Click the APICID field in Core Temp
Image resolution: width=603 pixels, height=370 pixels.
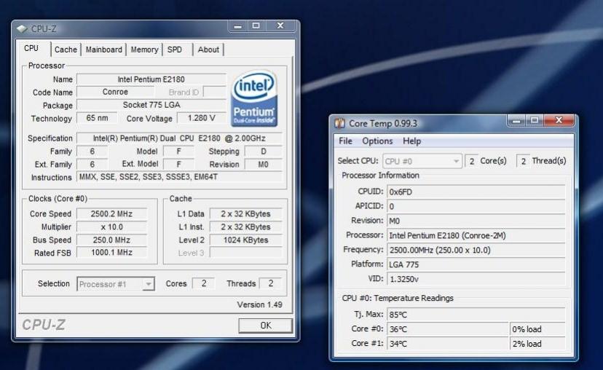(476, 206)
